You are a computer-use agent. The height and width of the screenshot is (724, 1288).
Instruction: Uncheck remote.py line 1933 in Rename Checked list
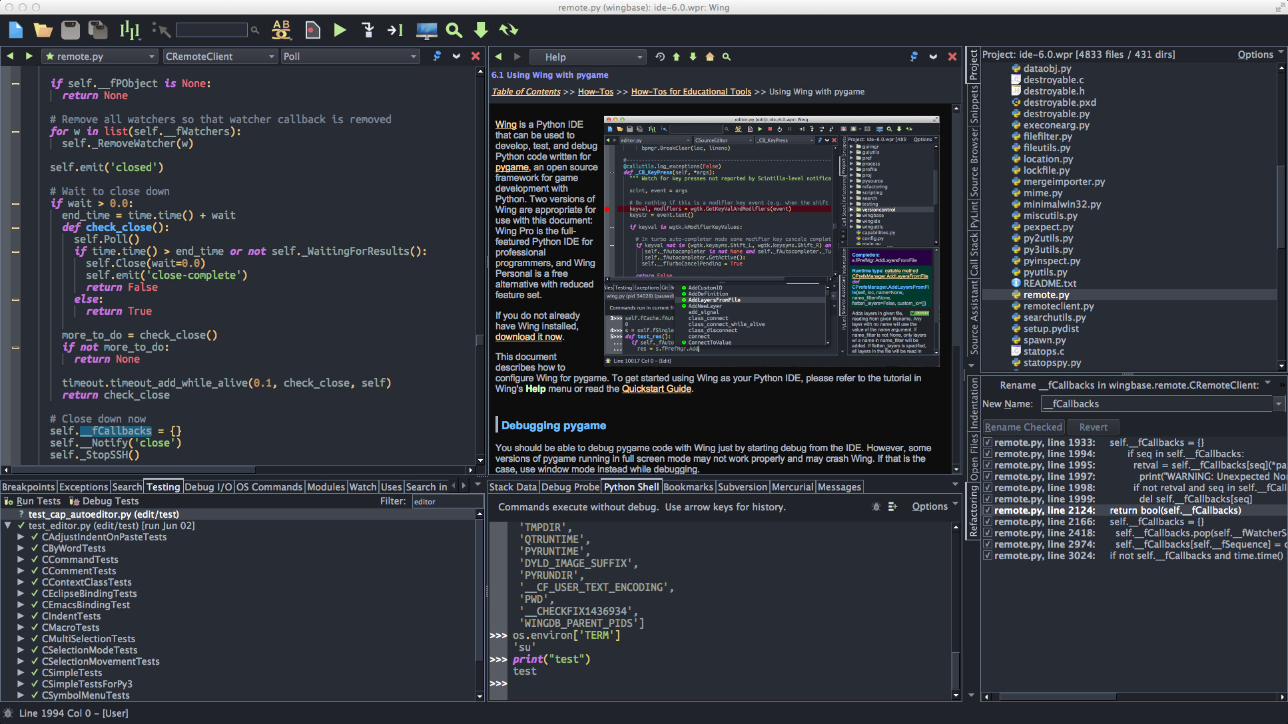[x=987, y=442]
